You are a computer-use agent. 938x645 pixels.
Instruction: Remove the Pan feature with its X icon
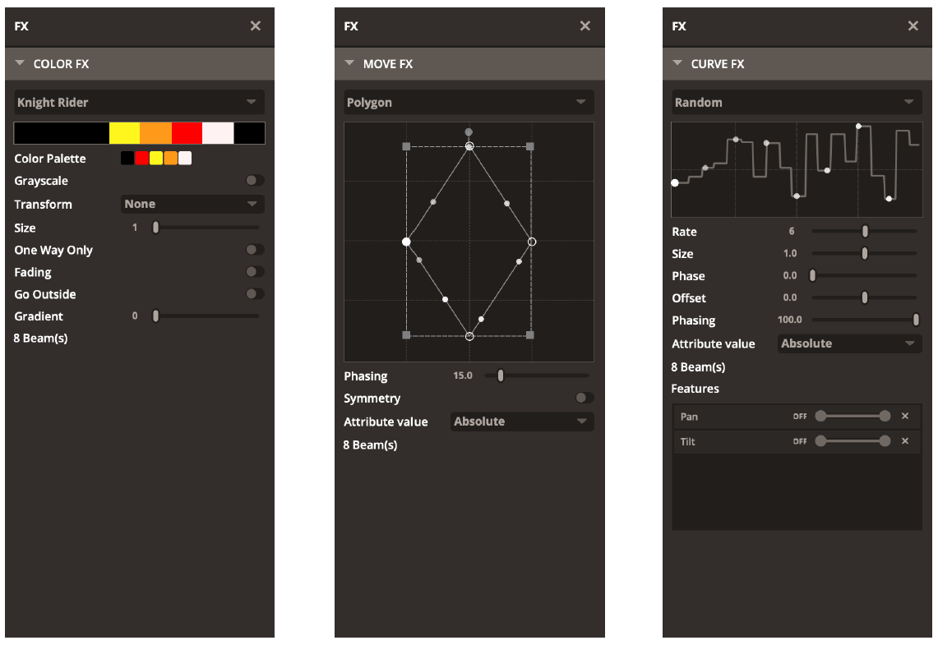click(905, 417)
